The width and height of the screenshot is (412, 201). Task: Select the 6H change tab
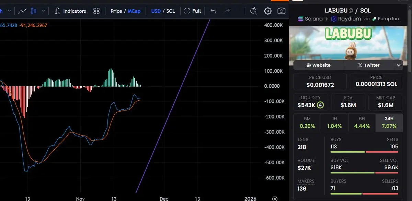tap(362, 123)
